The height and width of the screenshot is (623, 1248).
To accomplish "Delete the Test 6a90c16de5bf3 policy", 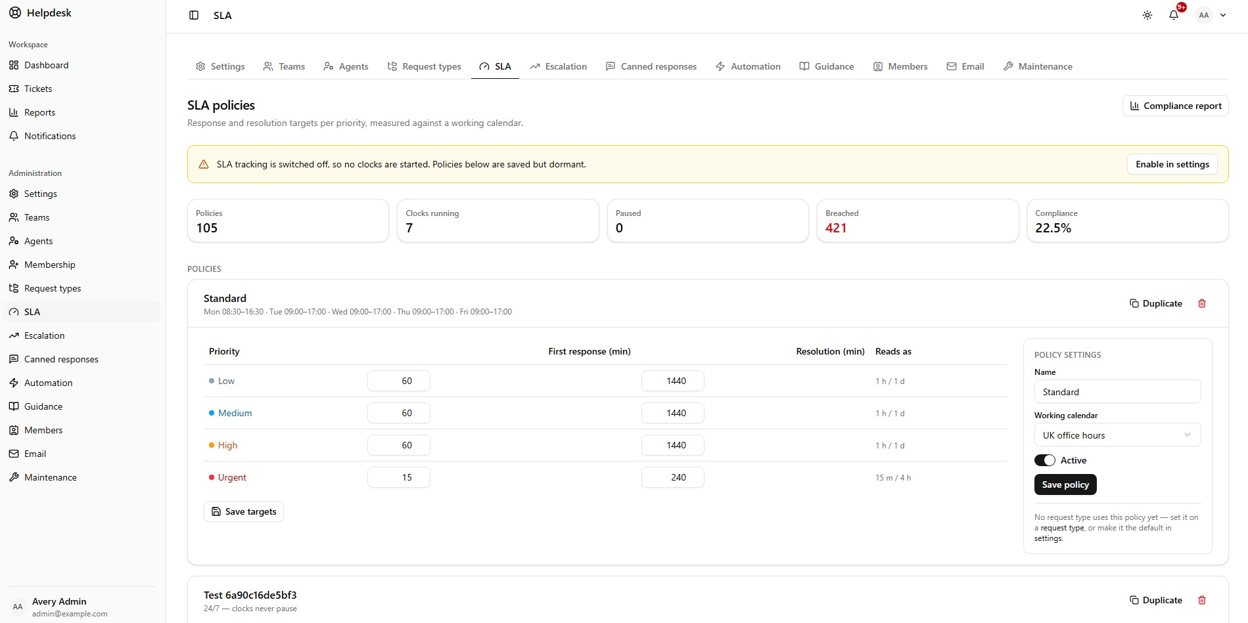I will click(1202, 600).
